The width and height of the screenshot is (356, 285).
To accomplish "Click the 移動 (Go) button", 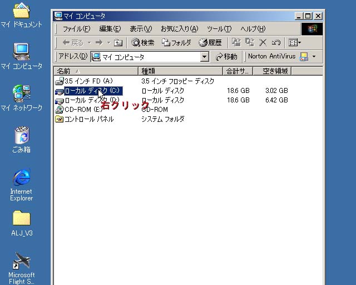I will [226, 57].
